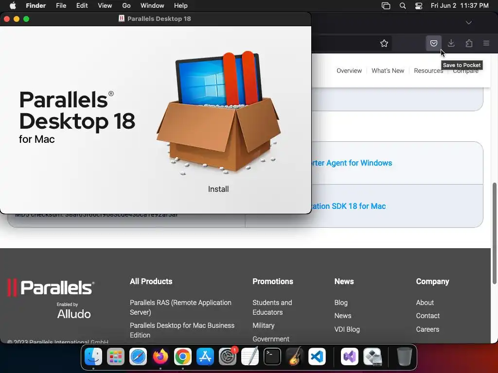Open the Edit menu

82,6
